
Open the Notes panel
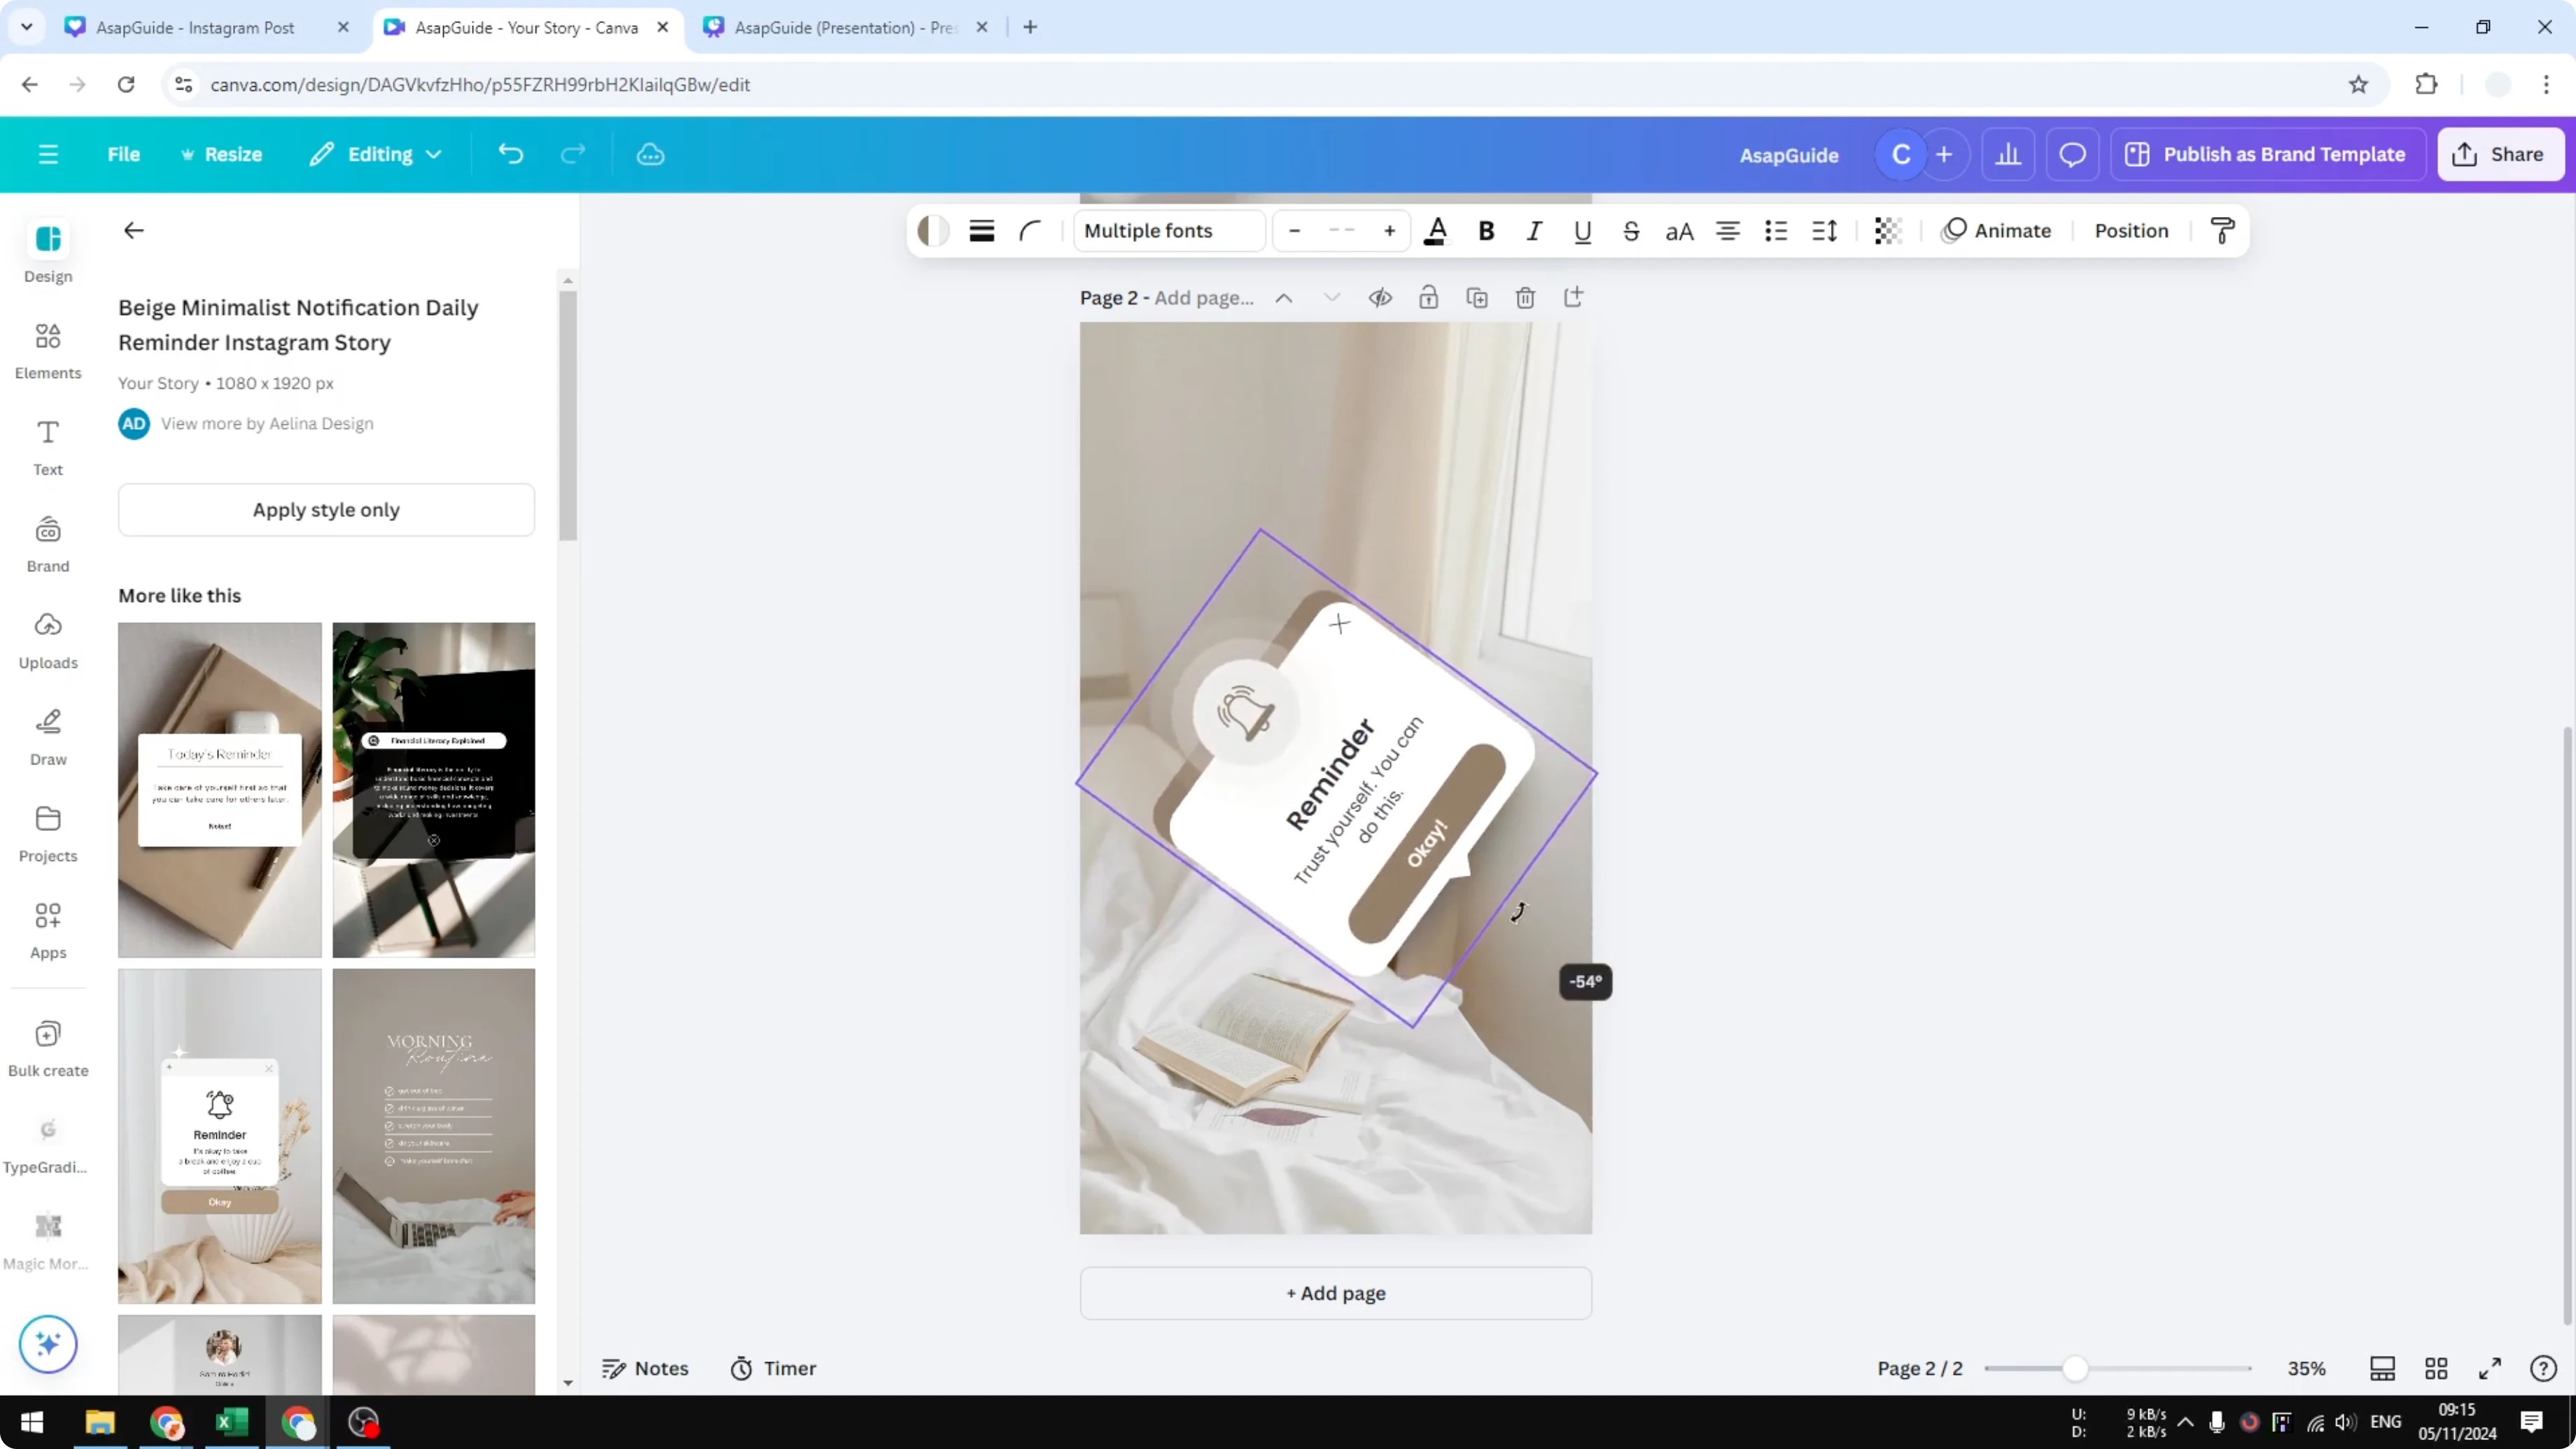point(645,1369)
